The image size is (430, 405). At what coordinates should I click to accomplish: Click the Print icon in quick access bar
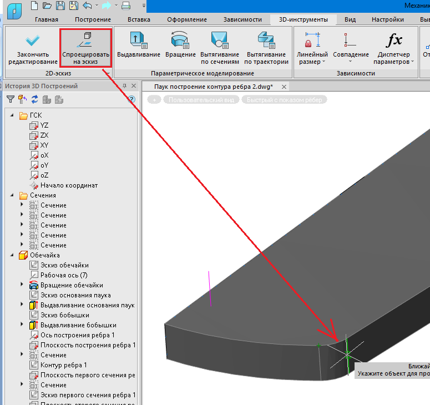click(126, 6)
